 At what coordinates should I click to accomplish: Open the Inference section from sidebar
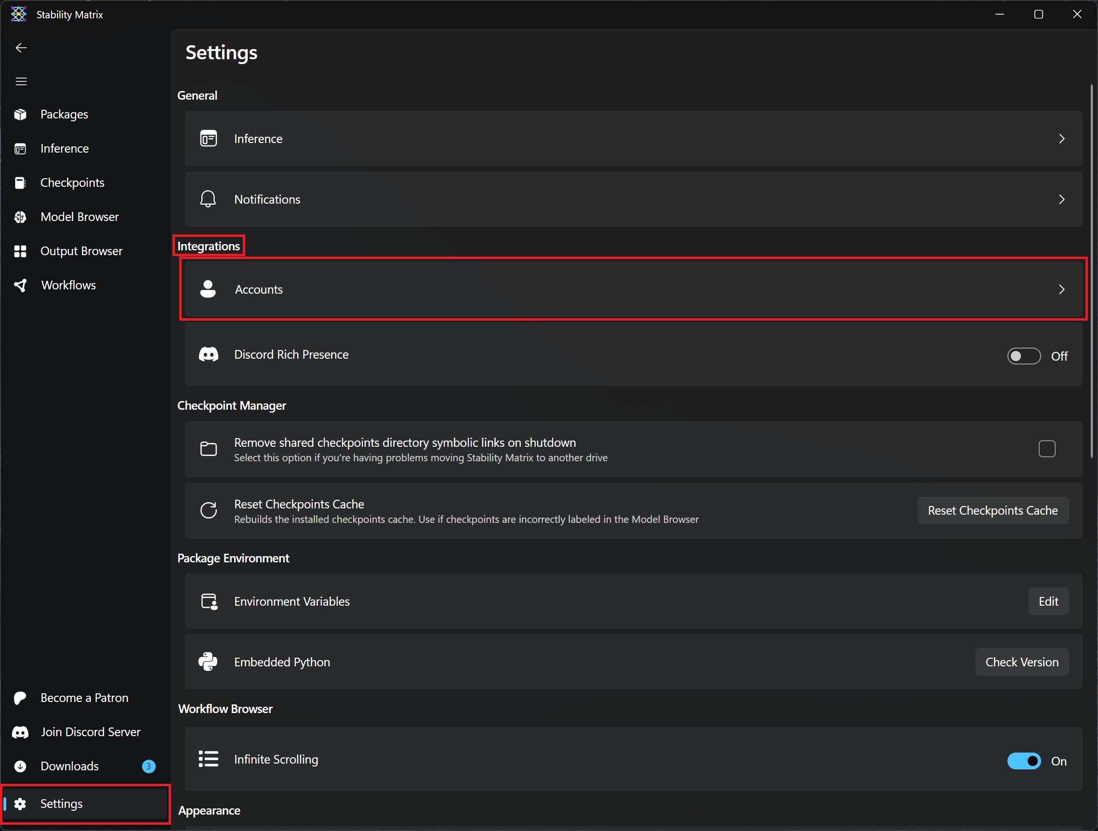pyautogui.click(x=64, y=148)
